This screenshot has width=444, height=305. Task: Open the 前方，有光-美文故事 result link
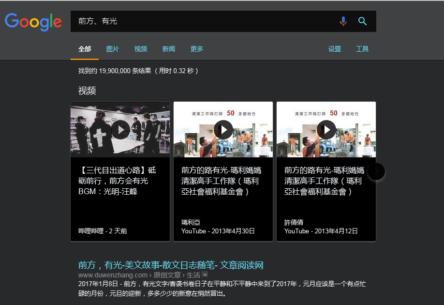point(171,265)
